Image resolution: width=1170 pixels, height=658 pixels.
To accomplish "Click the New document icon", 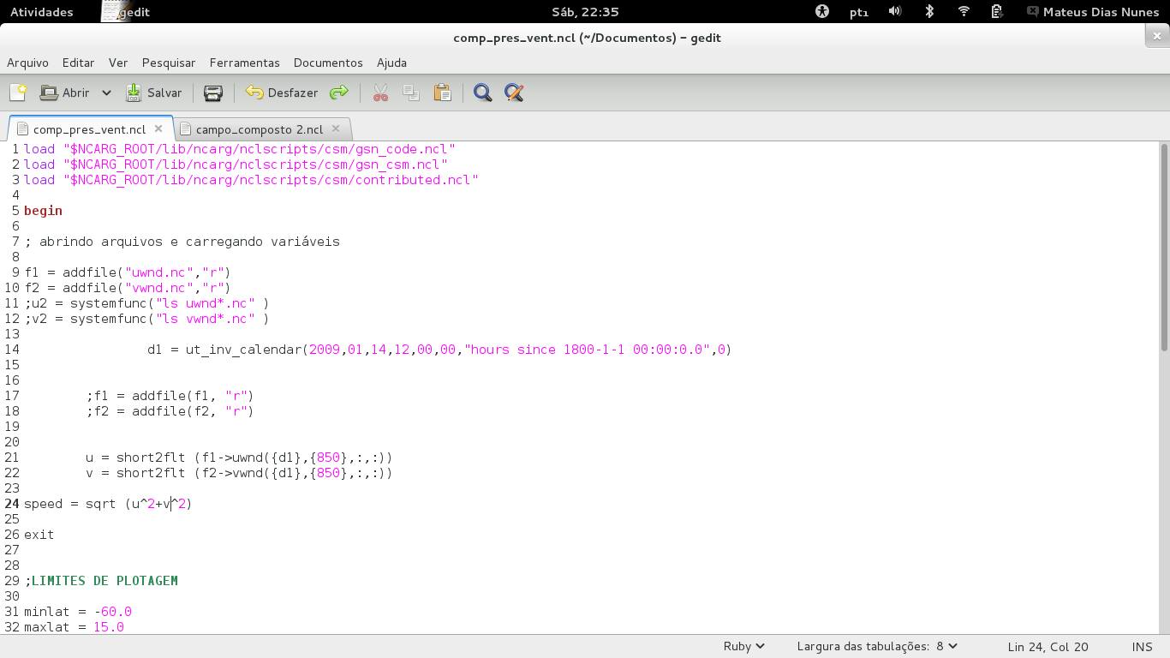I will 18,93.
